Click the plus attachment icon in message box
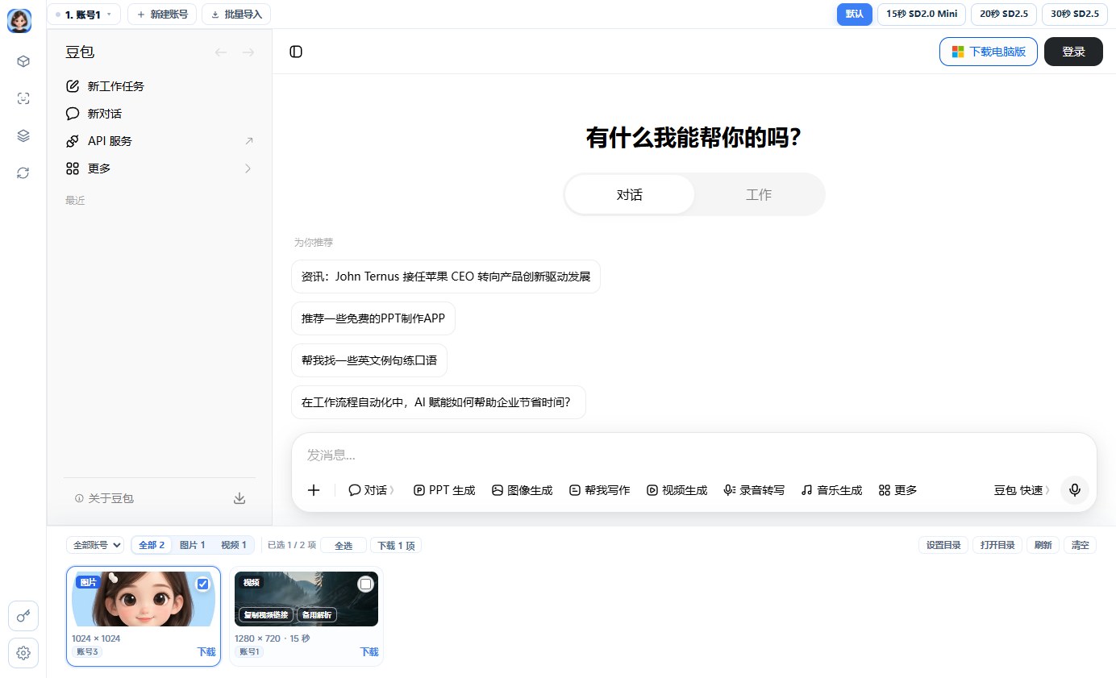This screenshot has width=1116, height=678. pyautogui.click(x=314, y=490)
